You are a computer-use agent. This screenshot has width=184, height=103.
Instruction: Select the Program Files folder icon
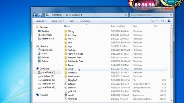point(66,58)
